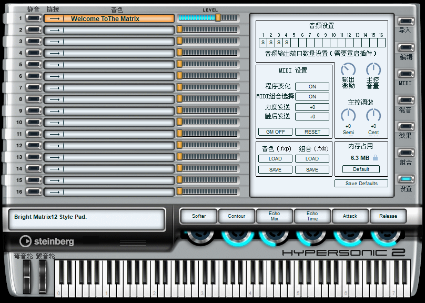Click the memory Default button

pyautogui.click(x=361, y=169)
